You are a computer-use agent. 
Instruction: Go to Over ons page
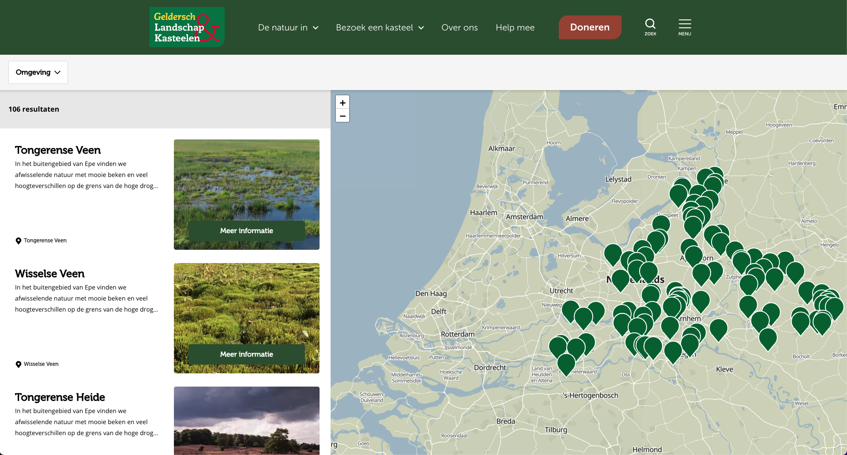tap(459, 27)
